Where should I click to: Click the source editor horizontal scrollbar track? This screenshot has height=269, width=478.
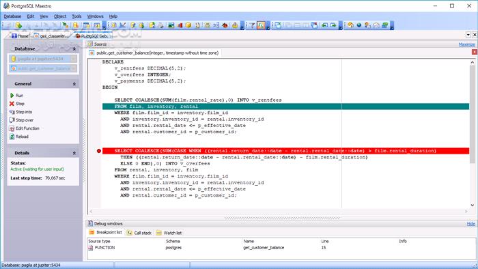[279, 211]
